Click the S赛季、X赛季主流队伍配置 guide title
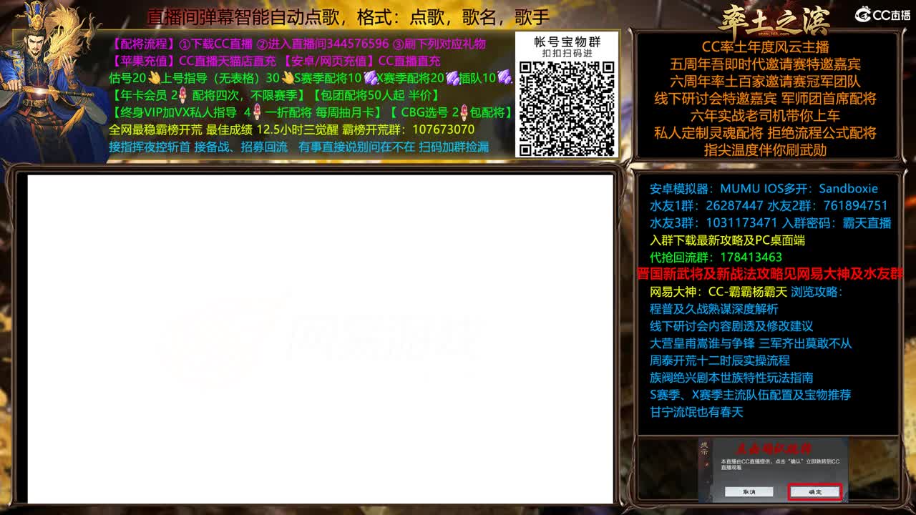916x515 pixels. tap(750, 395)
